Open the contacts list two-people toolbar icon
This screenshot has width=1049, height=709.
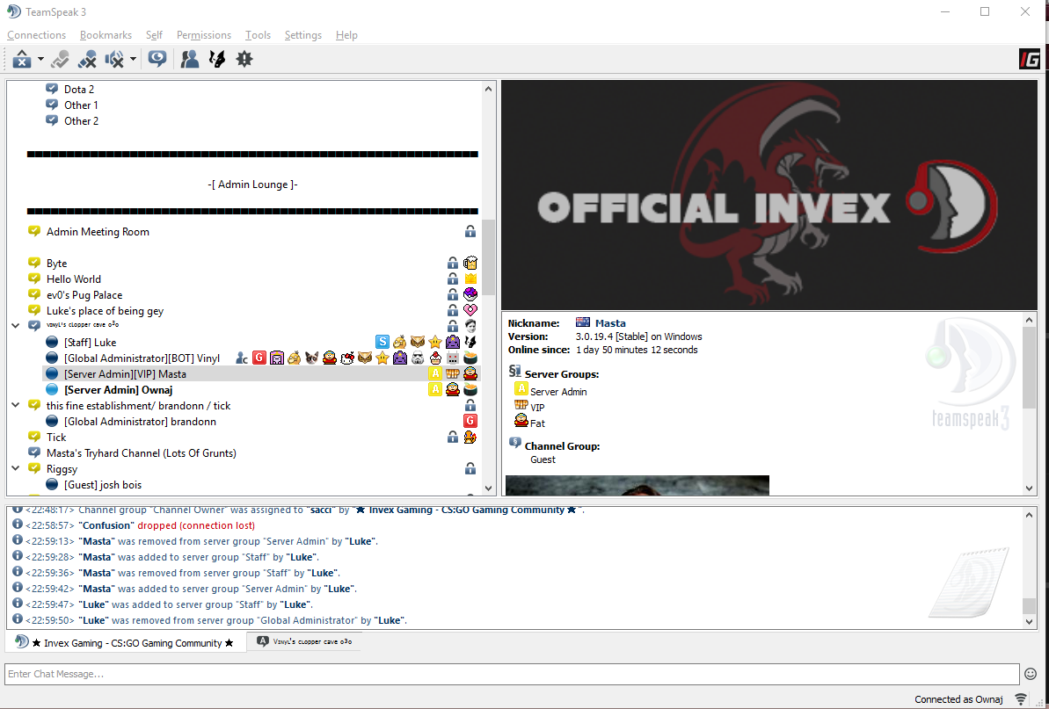(190, 60)
